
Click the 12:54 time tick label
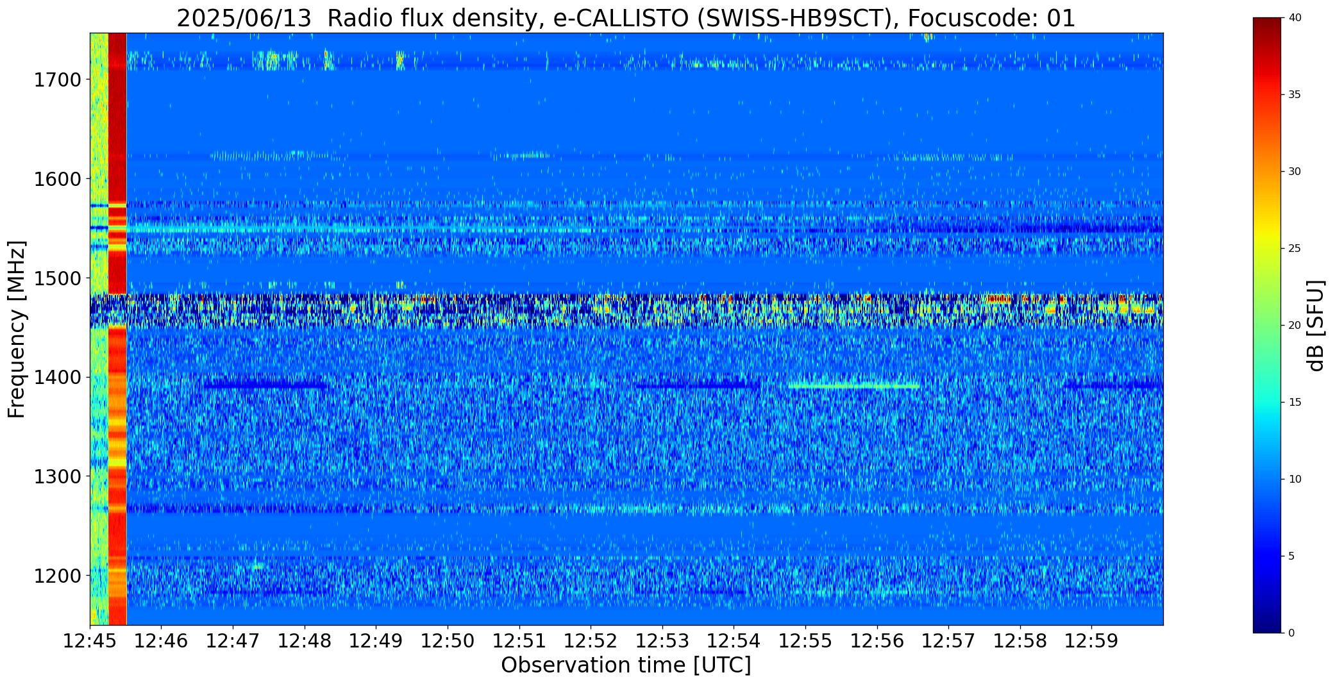coord(734,640)
